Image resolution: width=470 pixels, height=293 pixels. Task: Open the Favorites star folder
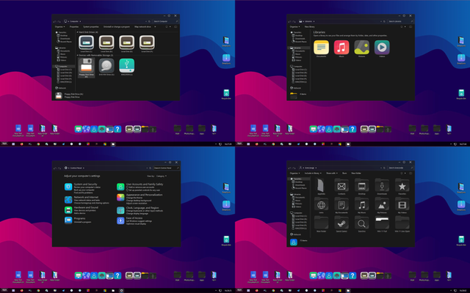point(402,185)
